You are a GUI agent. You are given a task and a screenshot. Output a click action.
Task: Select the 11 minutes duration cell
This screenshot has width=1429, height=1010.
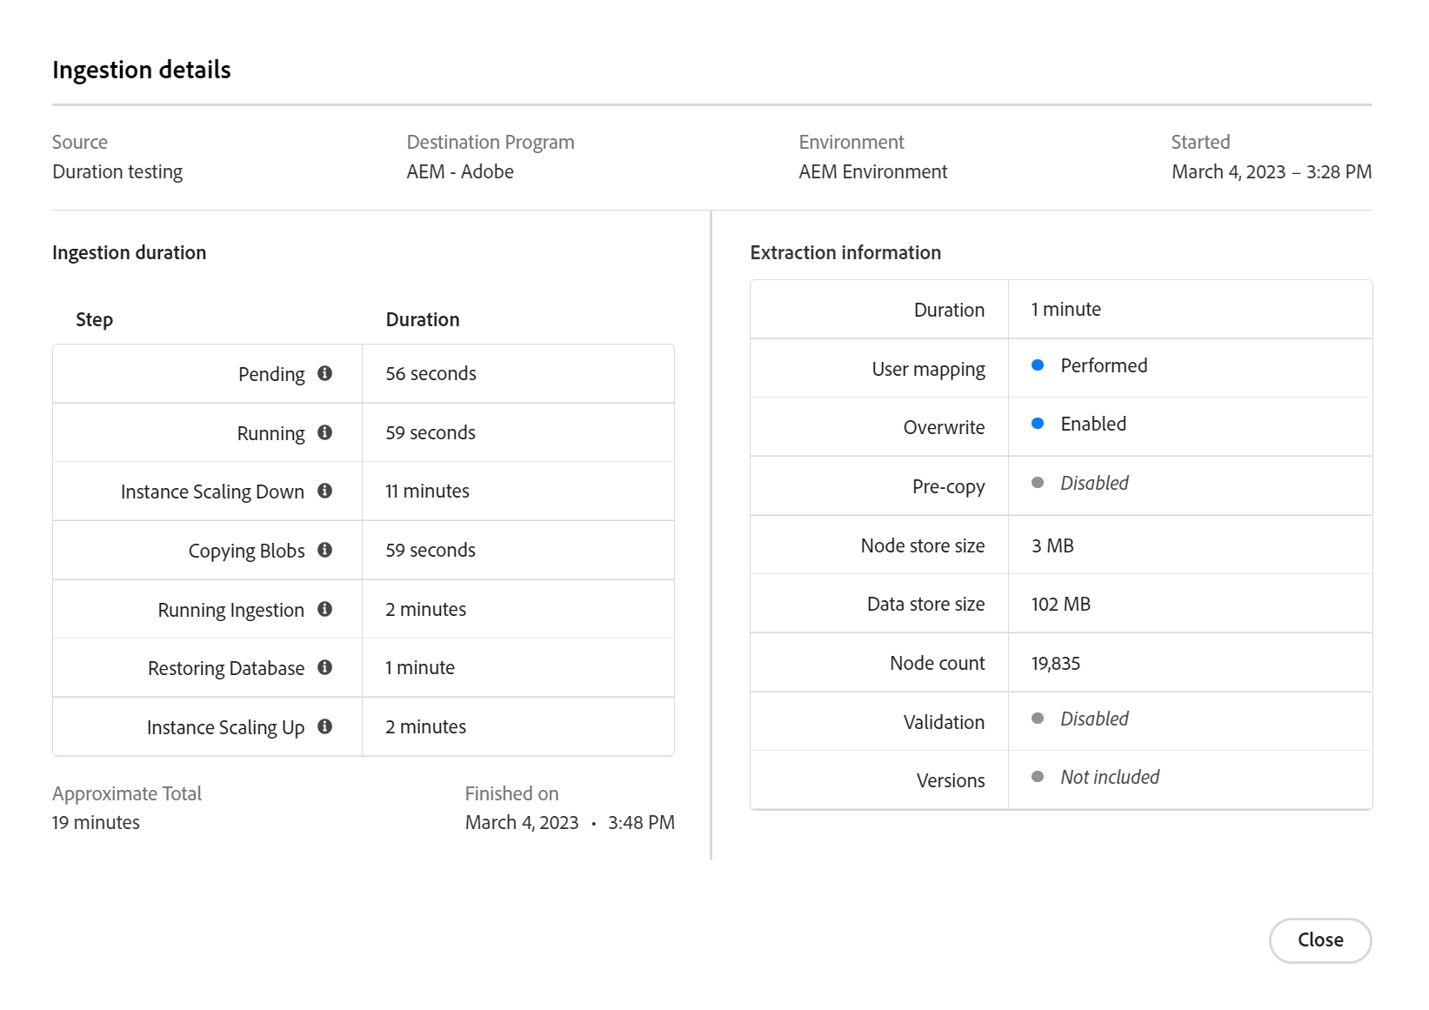click(x=427, y=491)
